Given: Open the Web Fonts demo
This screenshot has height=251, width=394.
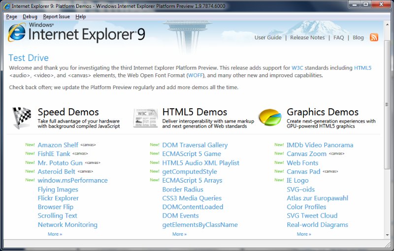Looking at the screenshot, I should coord(302,163).
